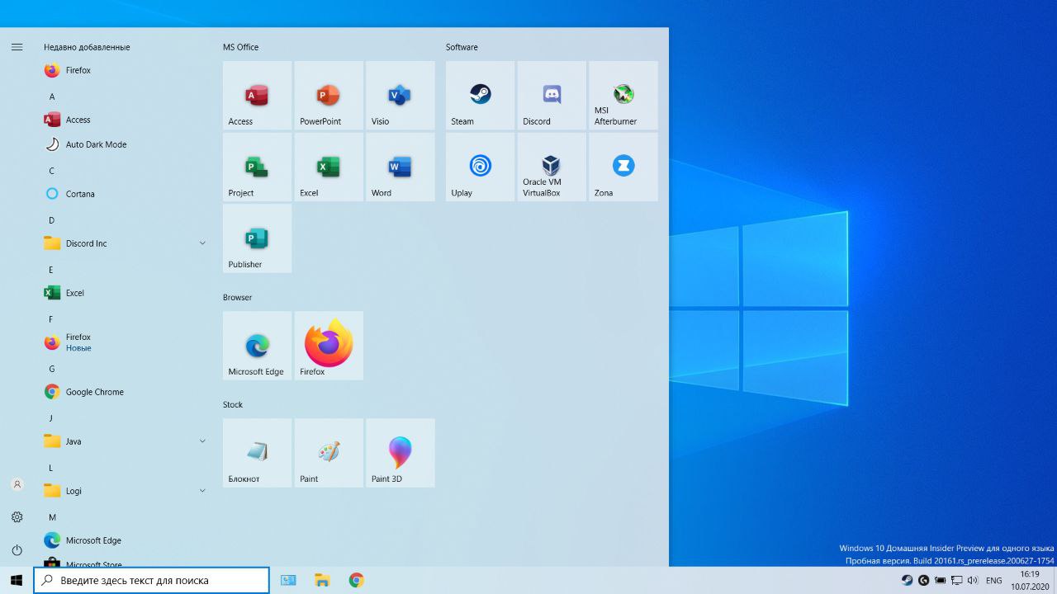
Task: Open Google Chrome from the taskbar
Action: tap(356, 580)
